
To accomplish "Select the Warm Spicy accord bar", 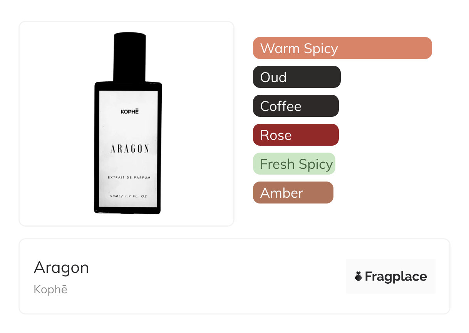I will (342, 48).
